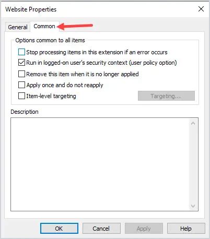Click the Options common to all items heading
The height and width of the screenshot is (239, 210).
pyautogui.click(x=50, y=40)
